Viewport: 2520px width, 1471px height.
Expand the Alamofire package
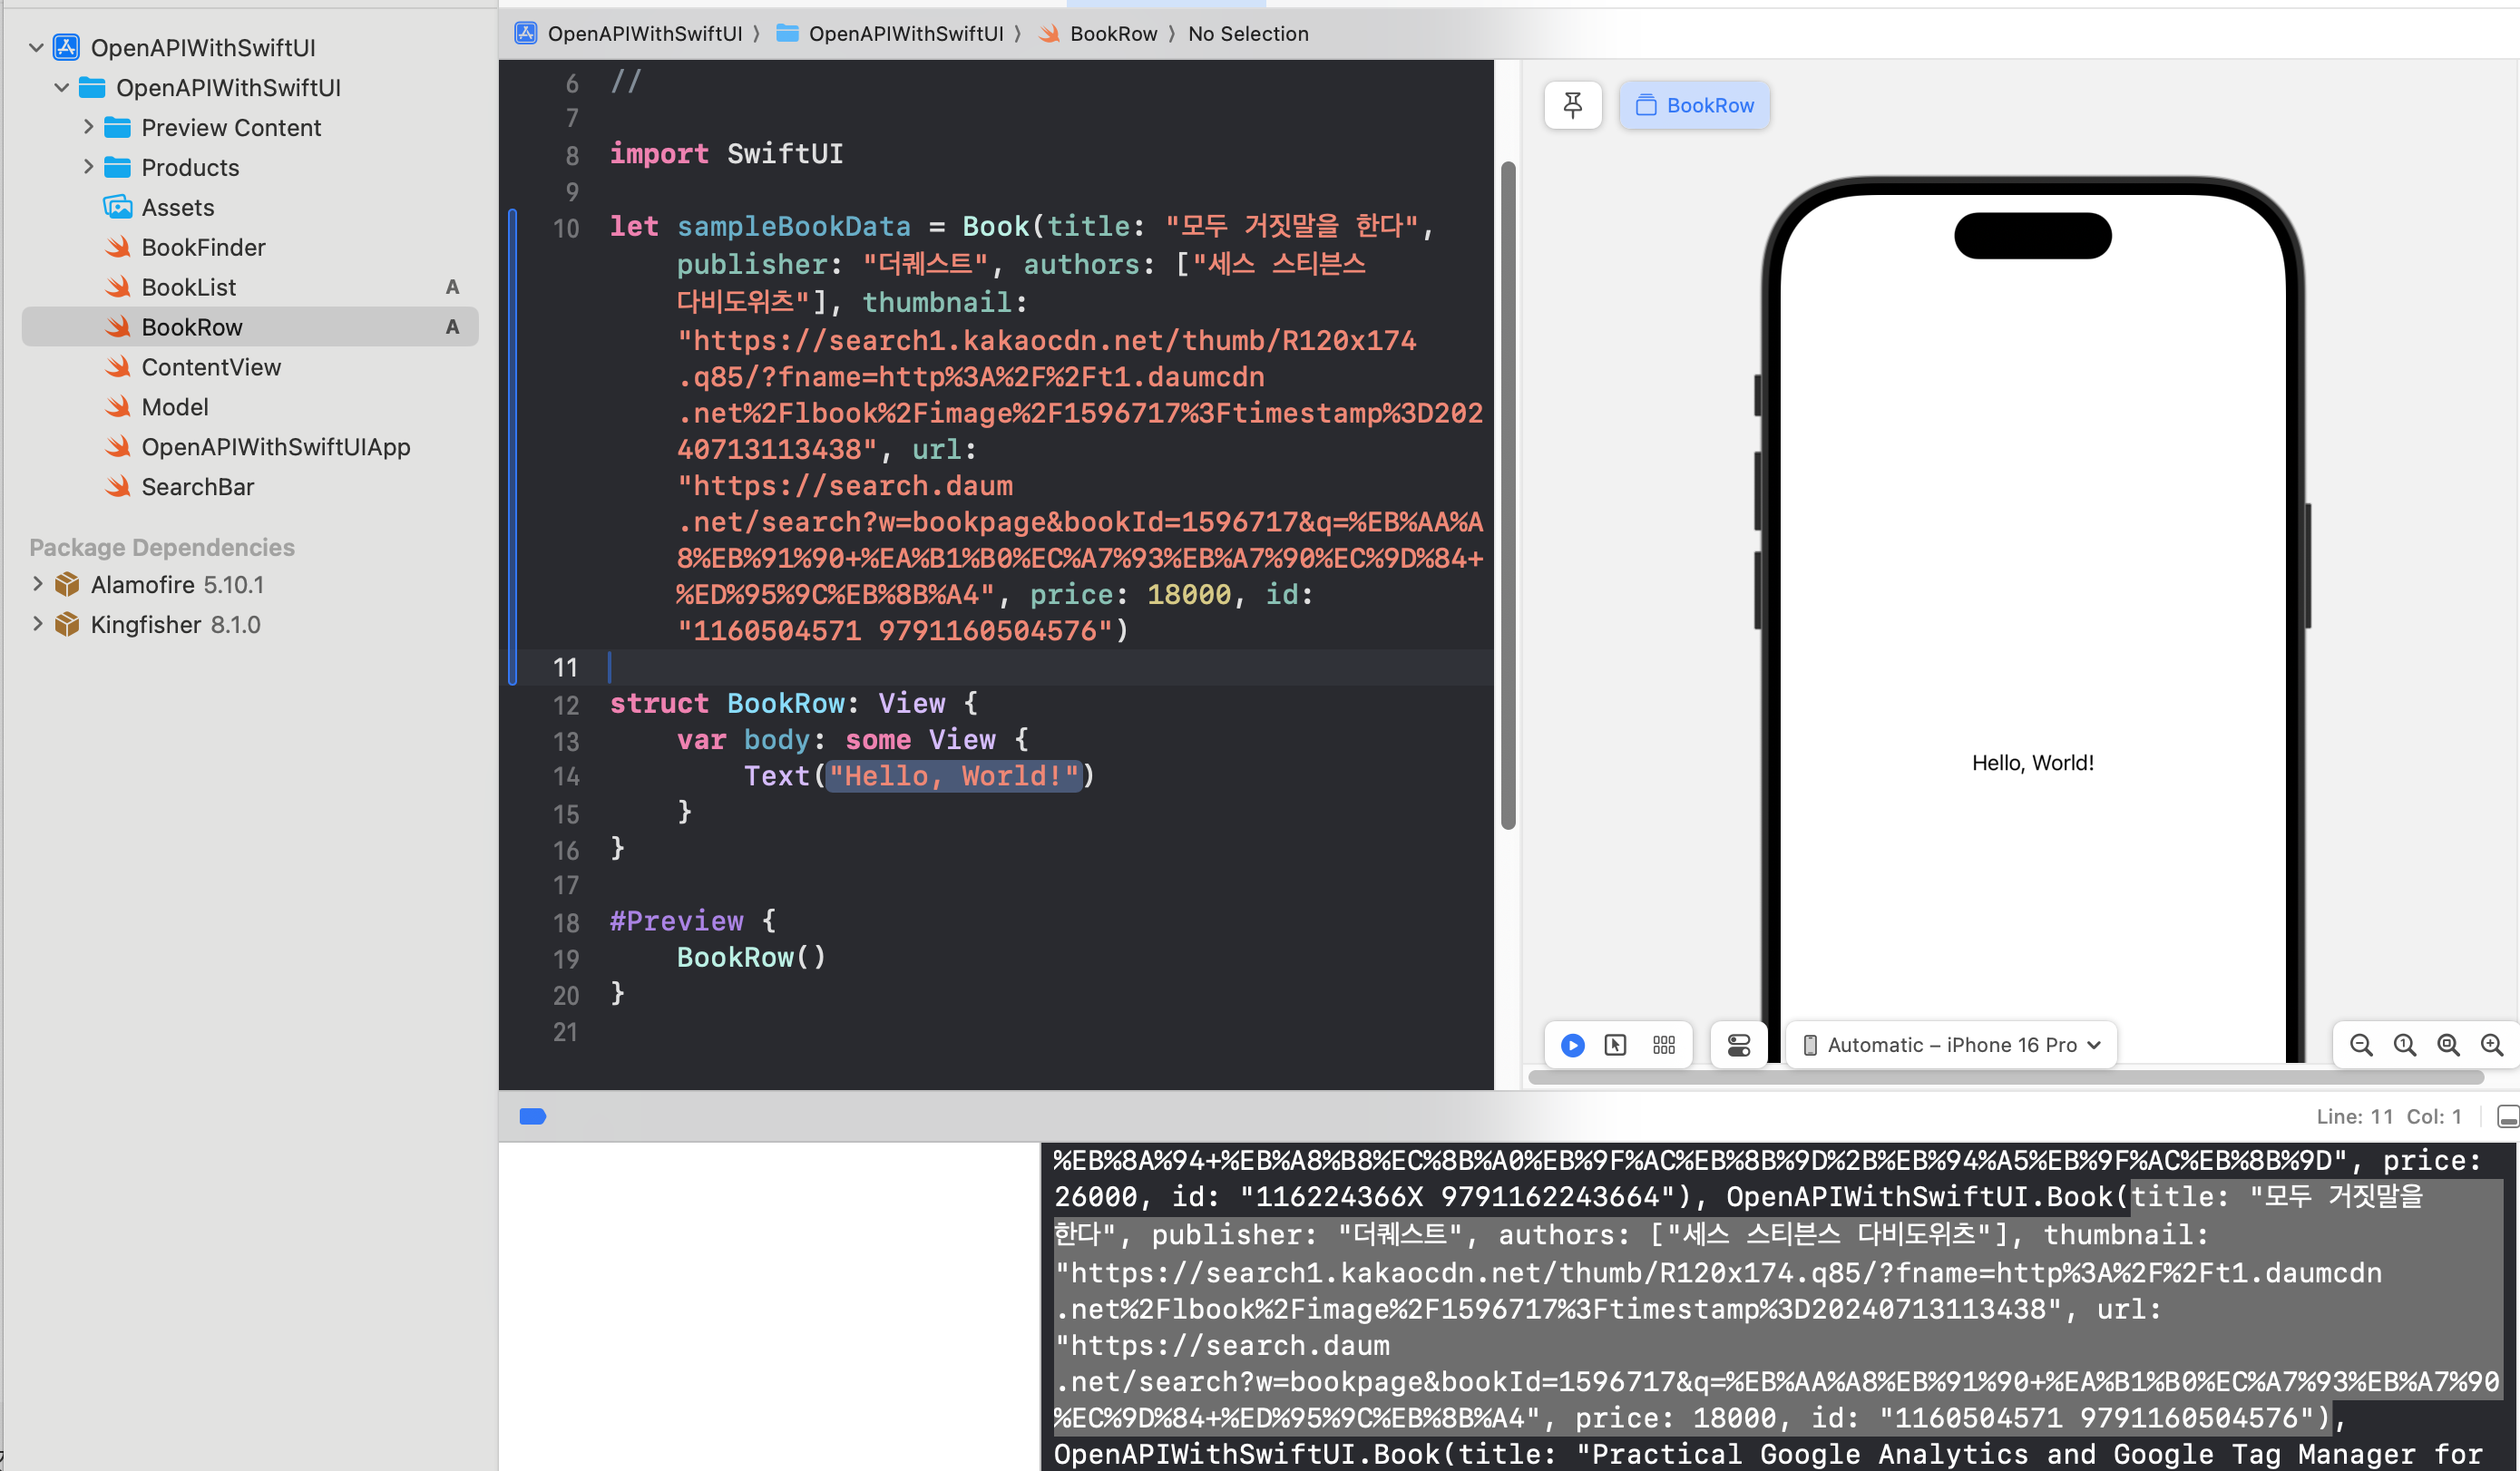click(37, 584)
